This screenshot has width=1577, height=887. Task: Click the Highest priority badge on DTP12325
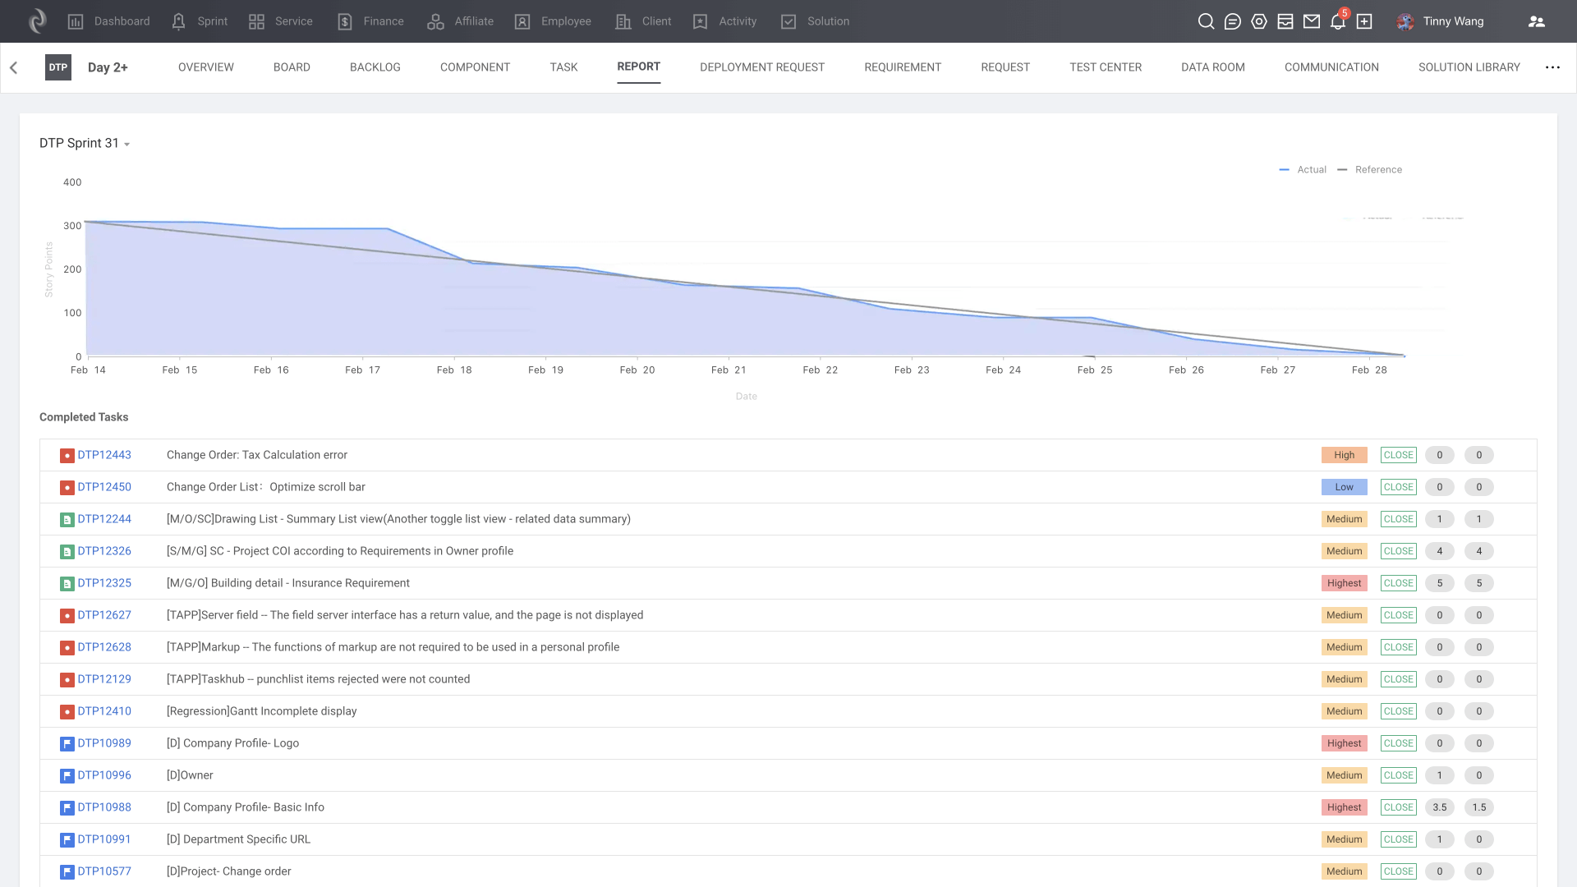tap(1344, 583)
